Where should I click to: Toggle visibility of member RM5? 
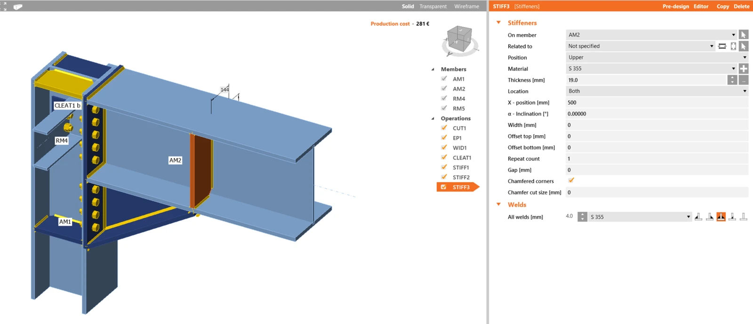pos(444,108)
